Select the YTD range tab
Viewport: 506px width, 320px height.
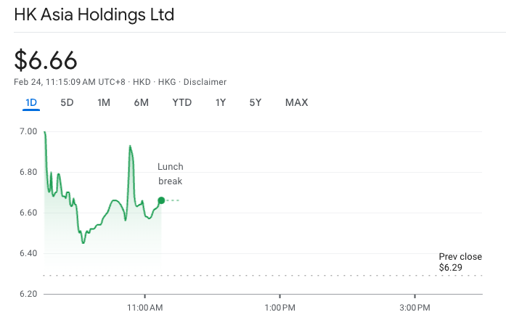[181, 102]
